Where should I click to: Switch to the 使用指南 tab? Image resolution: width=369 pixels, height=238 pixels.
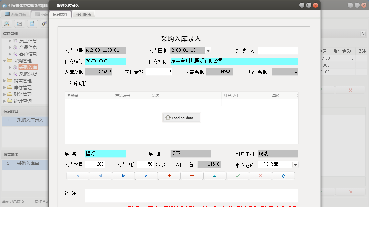coord(83,14)
